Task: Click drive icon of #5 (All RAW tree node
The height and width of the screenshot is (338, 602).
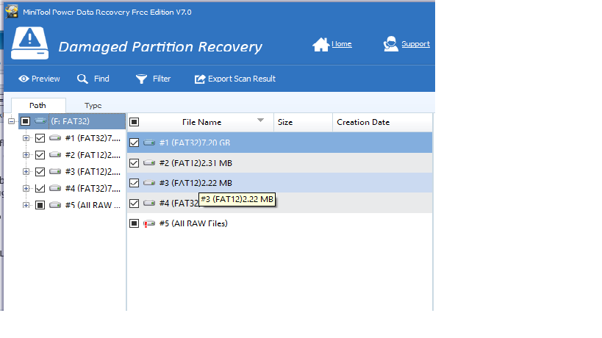Action: tap(55, 205)
